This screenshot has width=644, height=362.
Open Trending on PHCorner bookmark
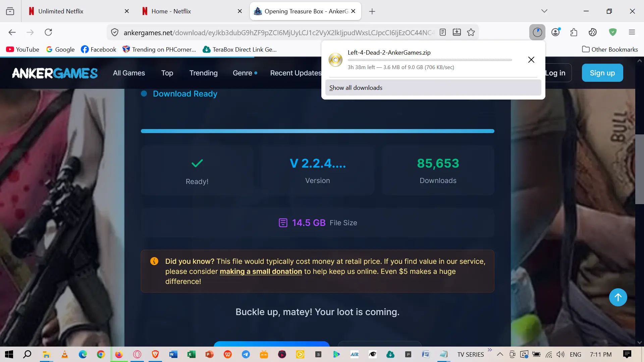tap(159, 49)
